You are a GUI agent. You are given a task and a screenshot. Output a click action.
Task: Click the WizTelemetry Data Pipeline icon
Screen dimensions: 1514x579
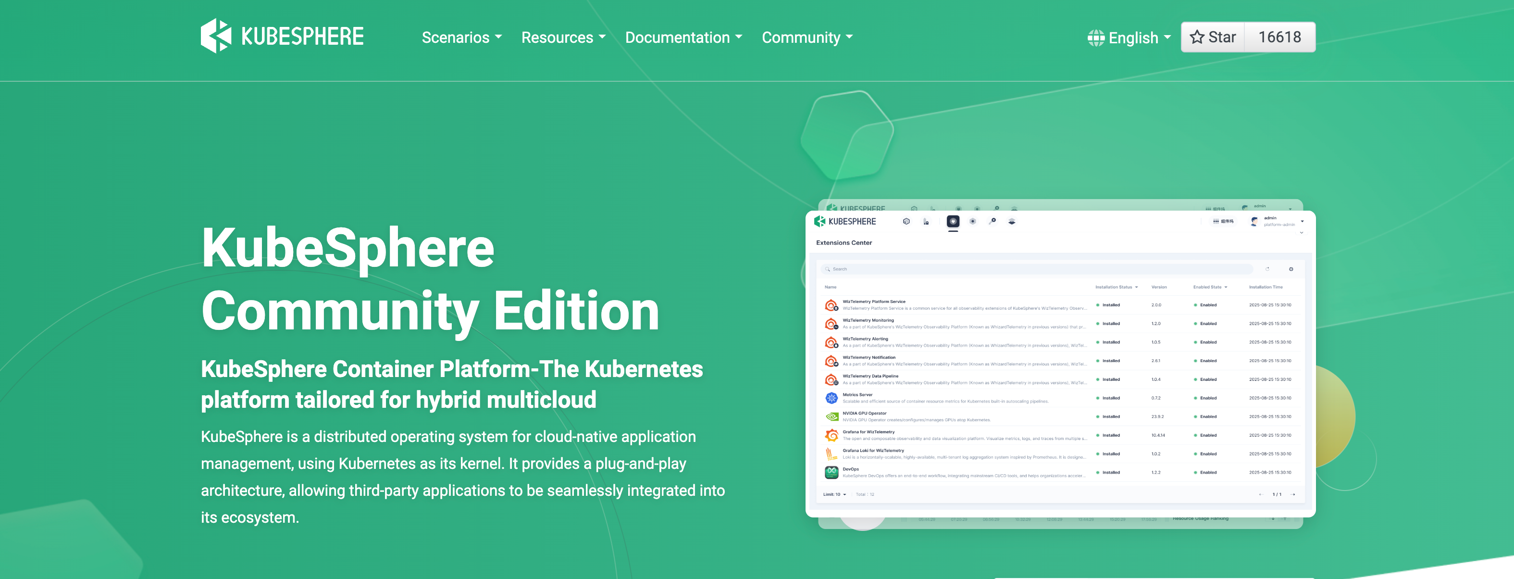point(831,380)
